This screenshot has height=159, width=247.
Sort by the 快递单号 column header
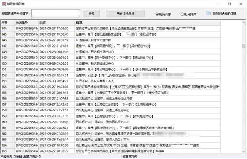tap(27, 22)
